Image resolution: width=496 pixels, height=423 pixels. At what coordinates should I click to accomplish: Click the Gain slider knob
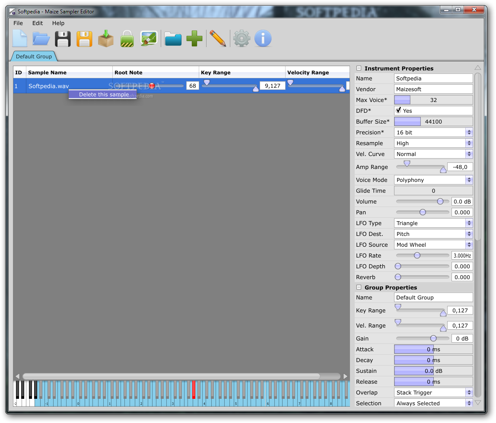click(x=433, y=338)
